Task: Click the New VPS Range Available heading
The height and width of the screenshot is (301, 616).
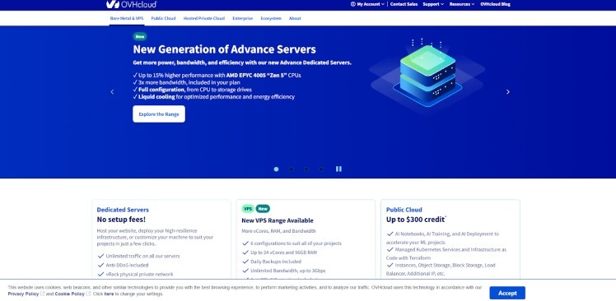Action: [x=278, y=221]
